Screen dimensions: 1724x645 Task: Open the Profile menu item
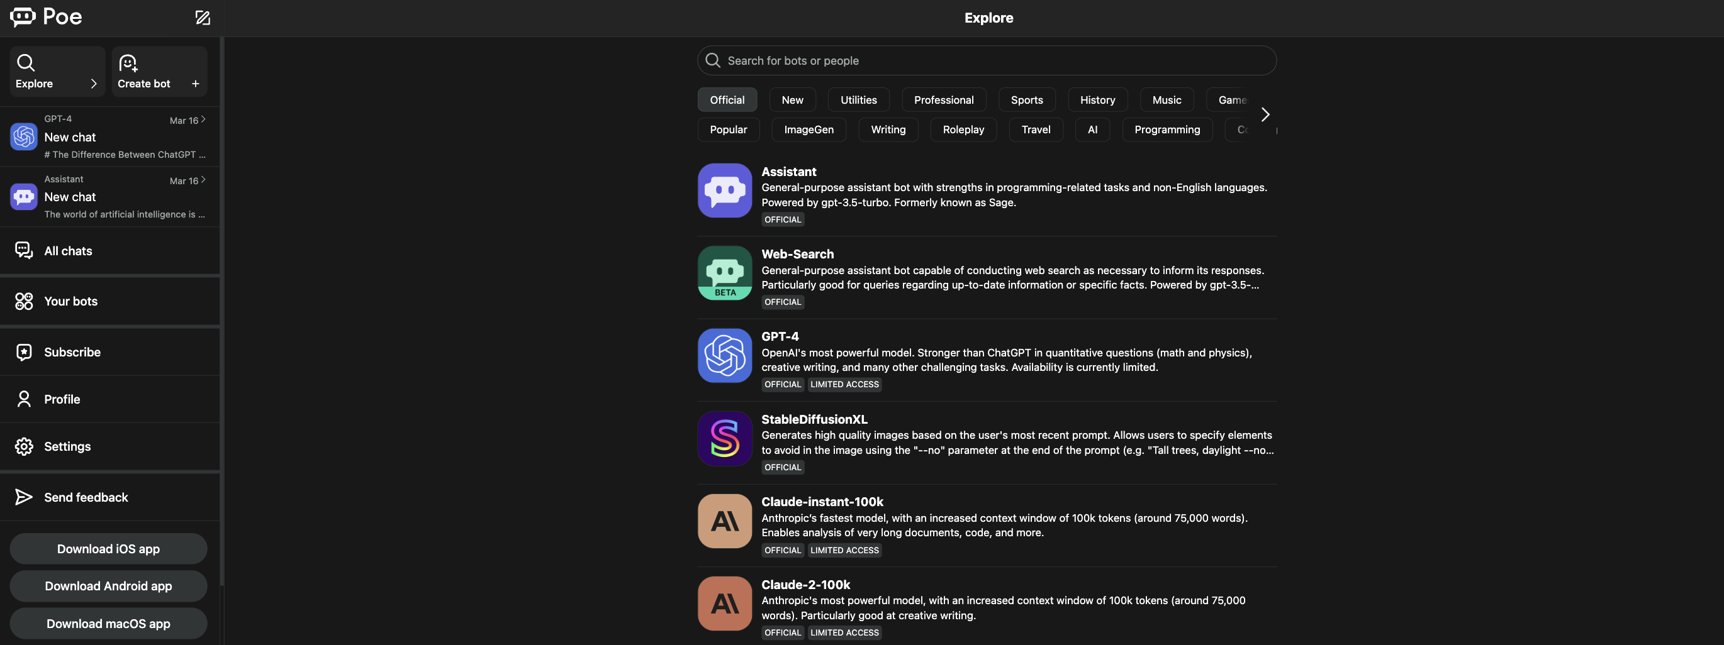coord(109,399)
